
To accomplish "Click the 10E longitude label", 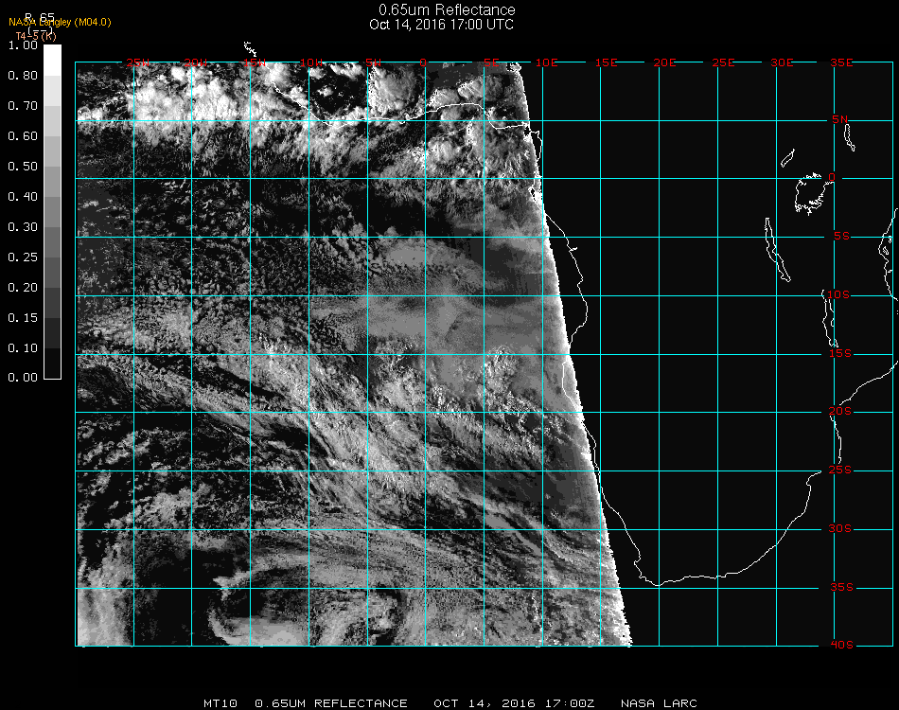I will tap(546, 62).
